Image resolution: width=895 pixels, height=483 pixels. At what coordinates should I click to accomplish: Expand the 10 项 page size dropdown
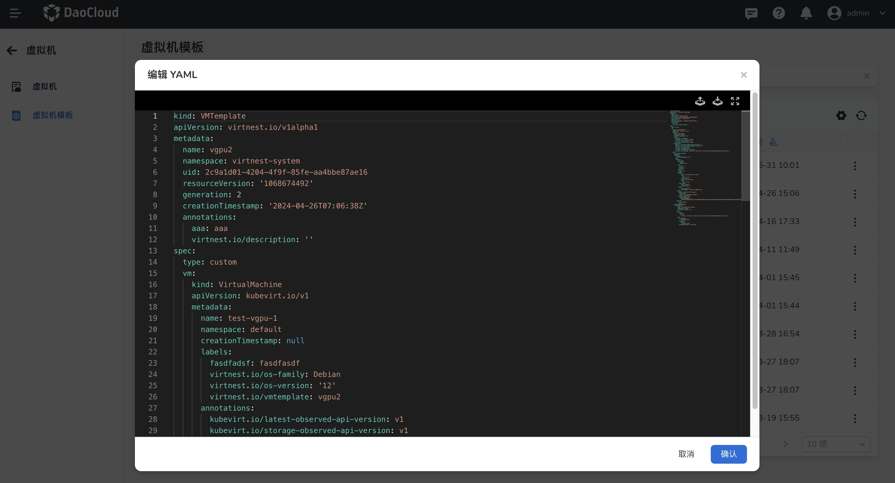pos(836,444)
